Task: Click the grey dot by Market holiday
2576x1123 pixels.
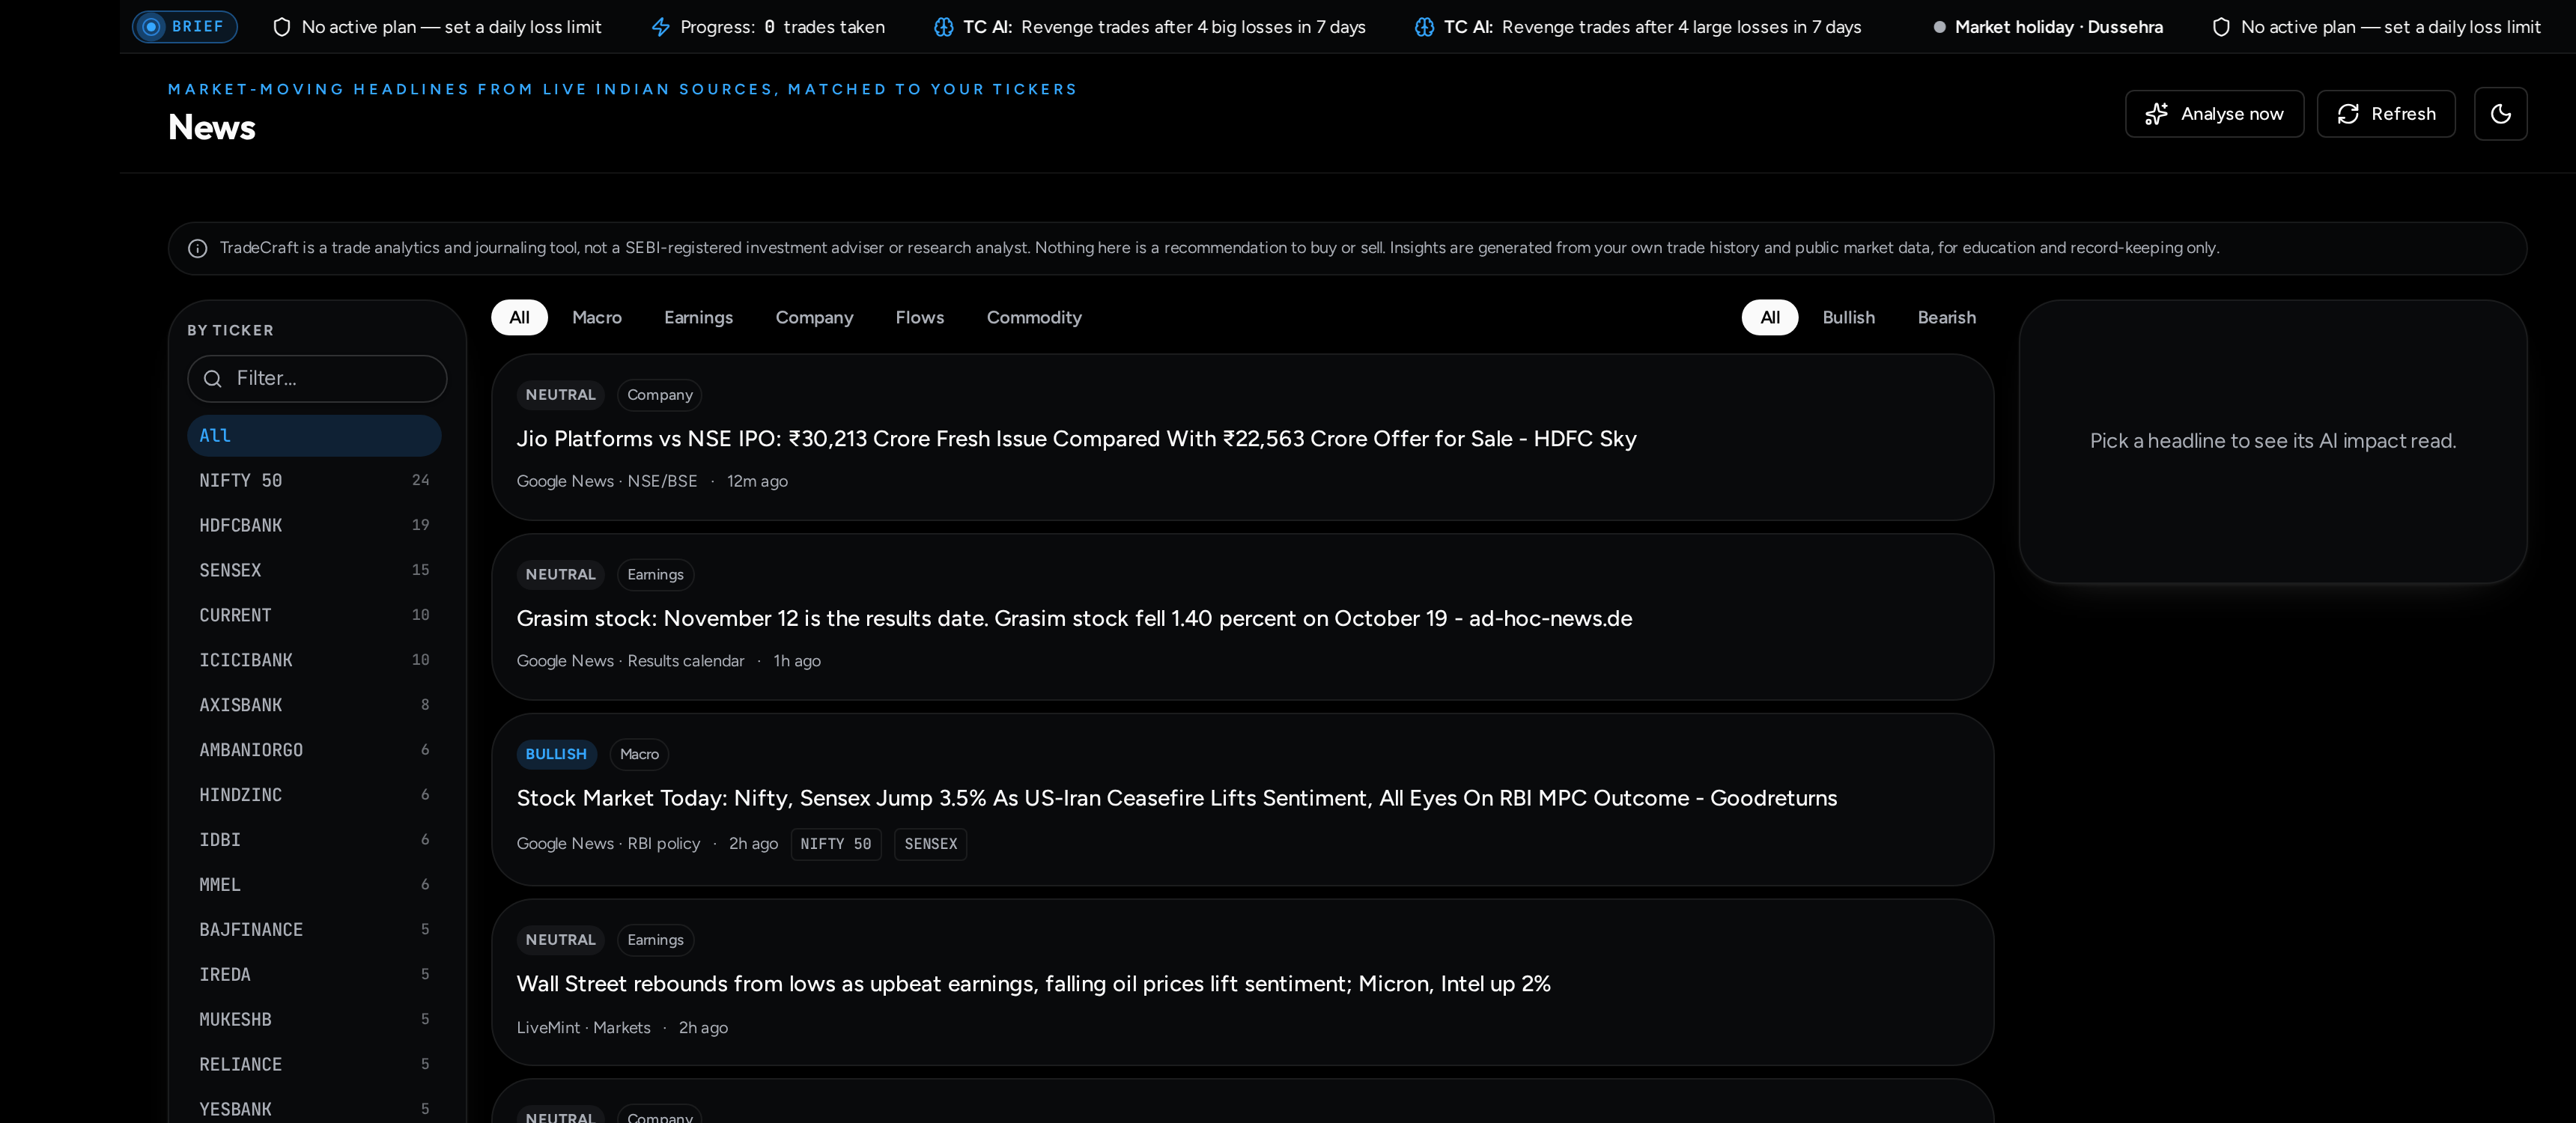Action: [x=1939, y=27]
